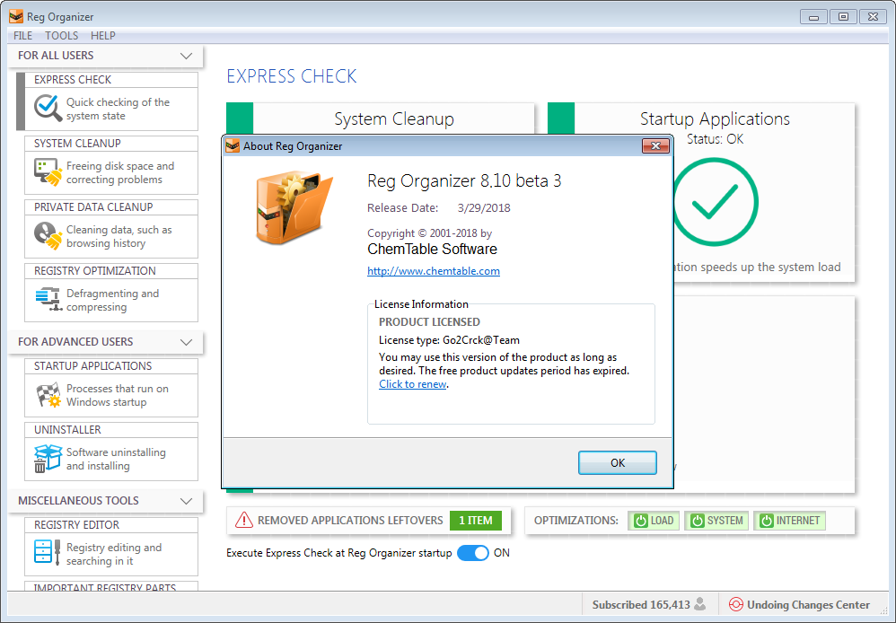
Task: Click the Startup Applications card heading
Action: (715, 118)
